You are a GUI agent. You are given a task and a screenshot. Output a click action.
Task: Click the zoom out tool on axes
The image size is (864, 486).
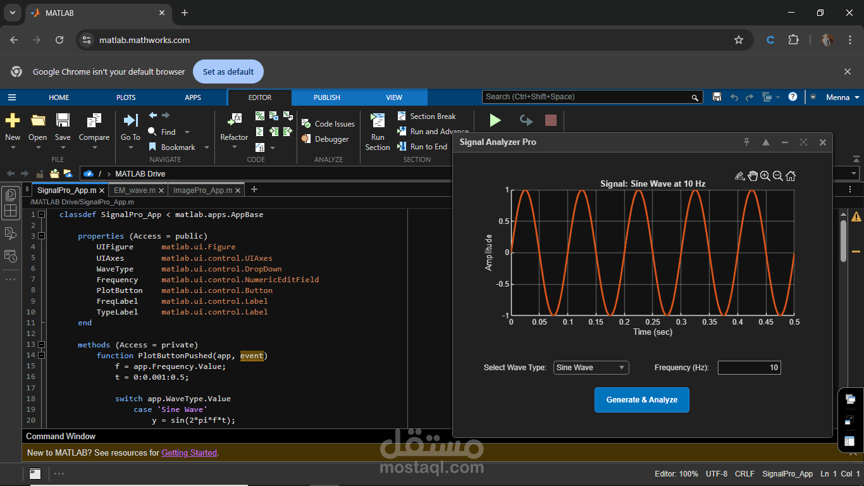click(x=778, y=176)
